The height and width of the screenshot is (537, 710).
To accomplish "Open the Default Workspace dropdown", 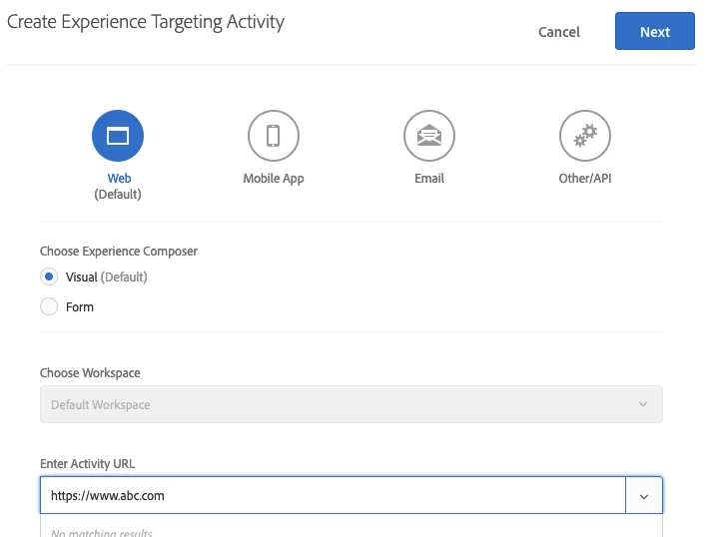I will click(x=352, y=404).
